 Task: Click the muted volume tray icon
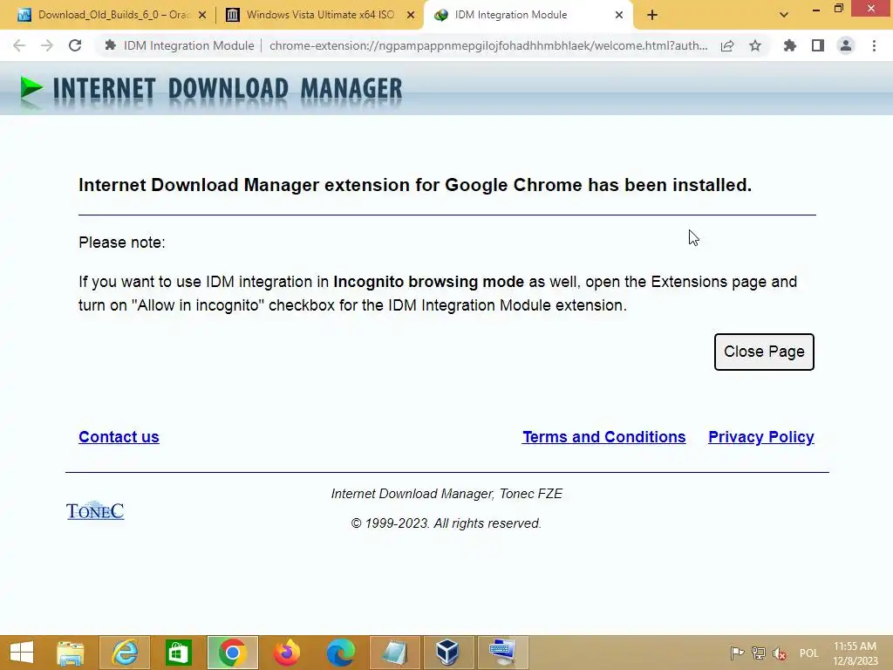(x=780, y=653)
